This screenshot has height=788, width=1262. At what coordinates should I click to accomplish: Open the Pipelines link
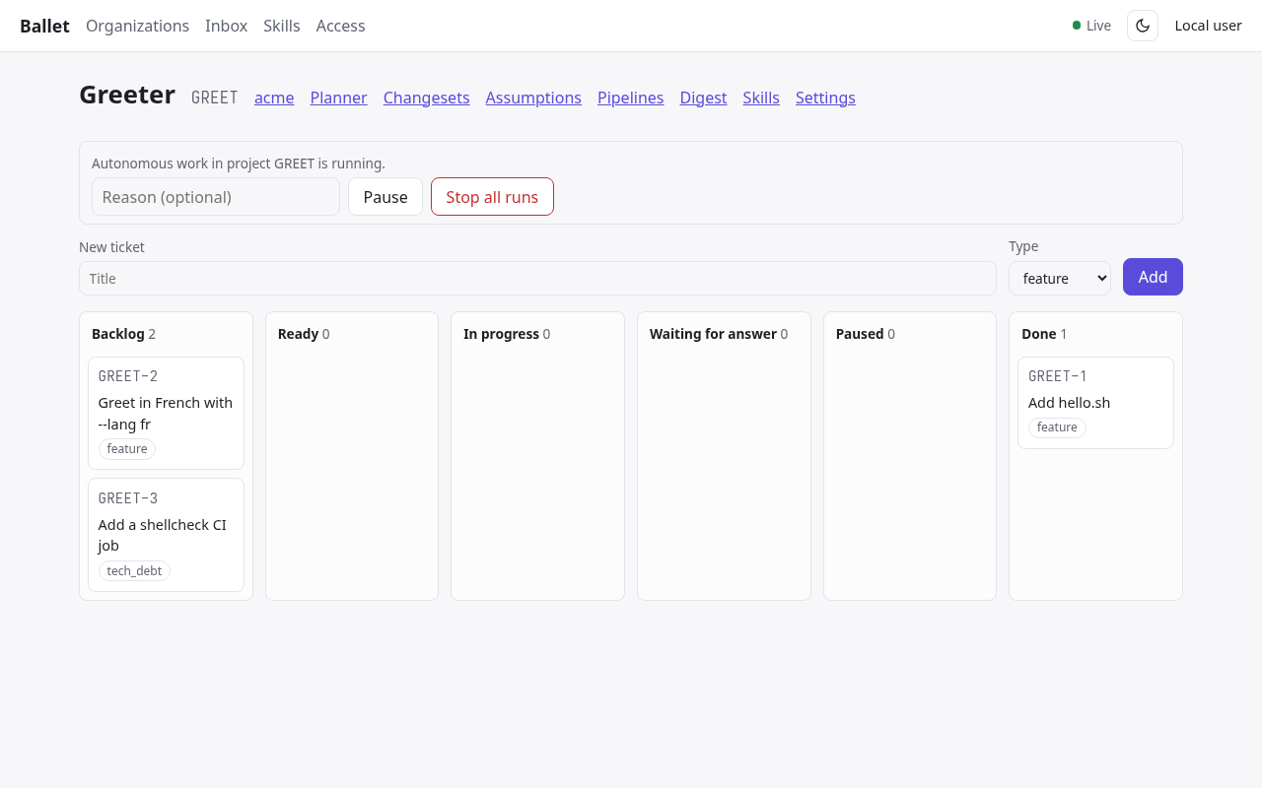631,98
